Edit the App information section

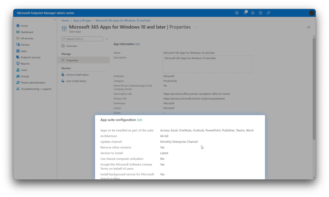(x=137, y=44)
